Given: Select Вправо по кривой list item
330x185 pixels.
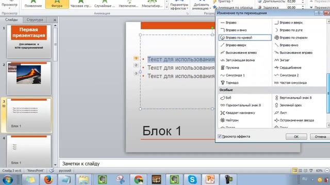Looking at the screenshot, I should pos(245,38).
